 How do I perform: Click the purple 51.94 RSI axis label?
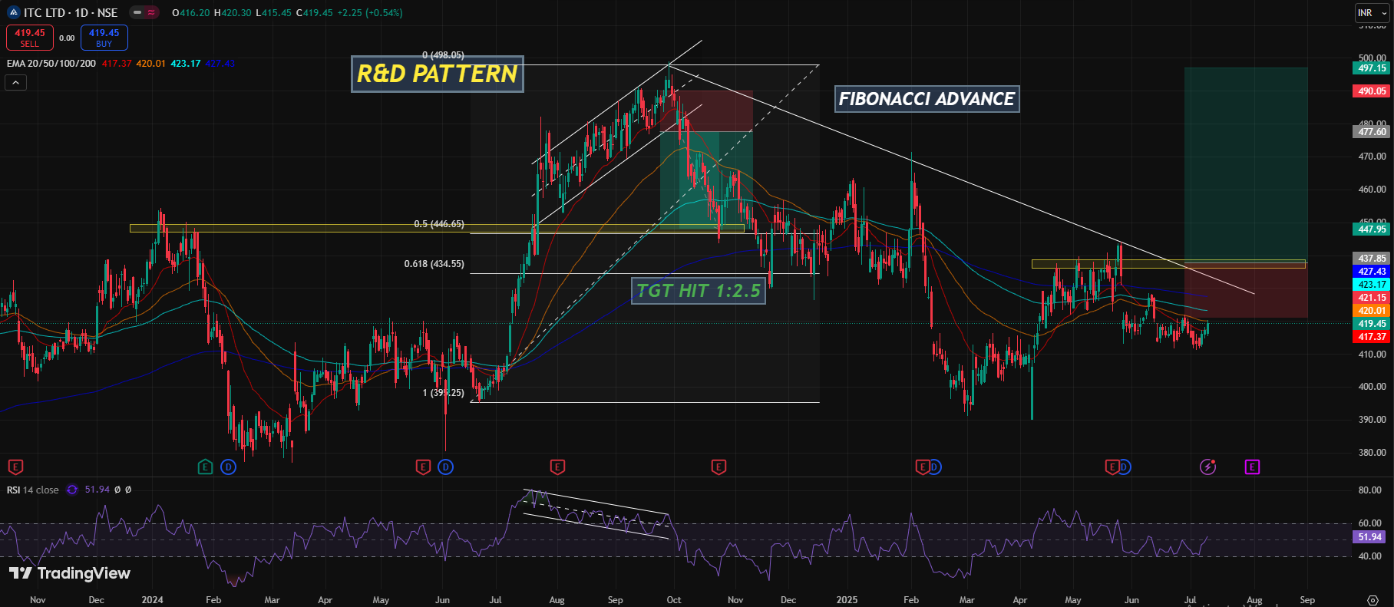click(x=1370, y=537)
